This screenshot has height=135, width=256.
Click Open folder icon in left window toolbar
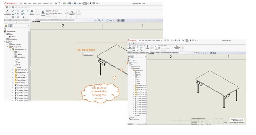pos(65,3)
